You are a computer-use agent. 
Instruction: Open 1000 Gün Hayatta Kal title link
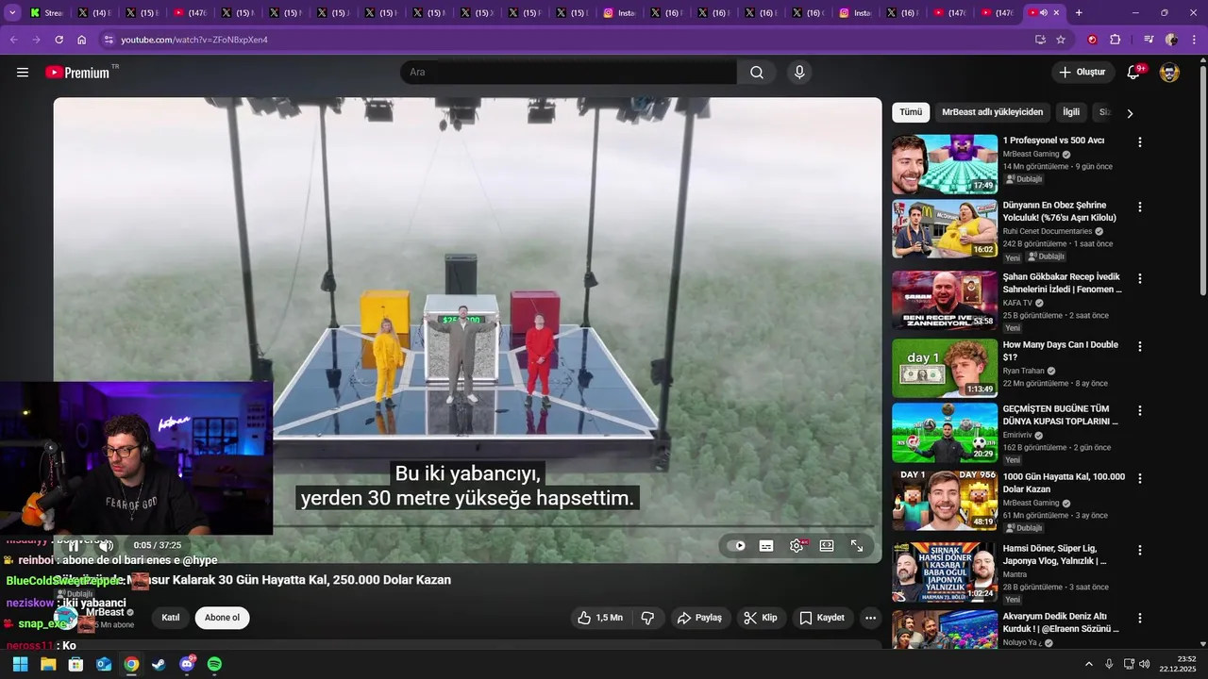tap(1064, 483)
